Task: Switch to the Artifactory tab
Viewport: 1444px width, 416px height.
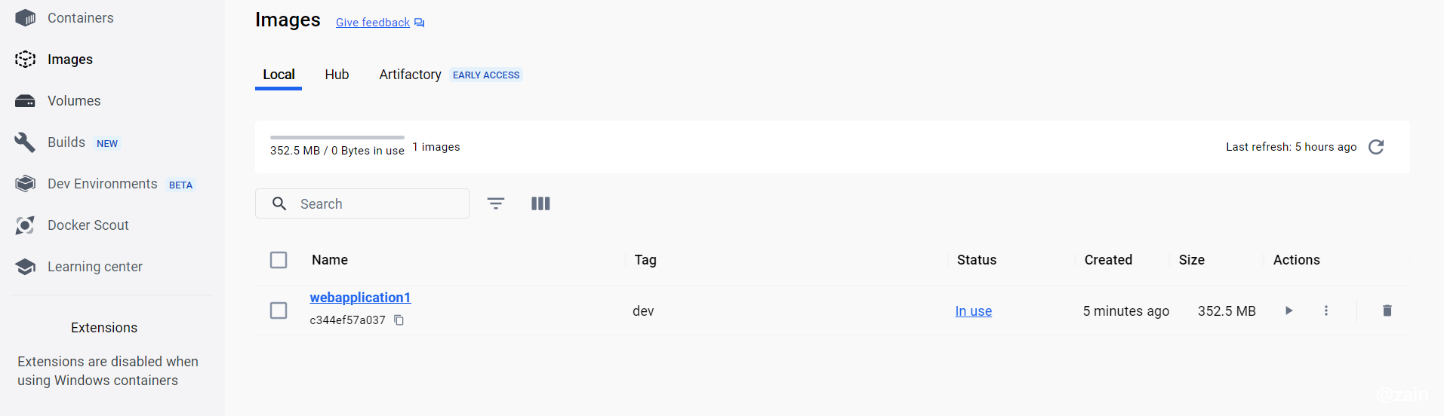Action: tap(410, 75)
